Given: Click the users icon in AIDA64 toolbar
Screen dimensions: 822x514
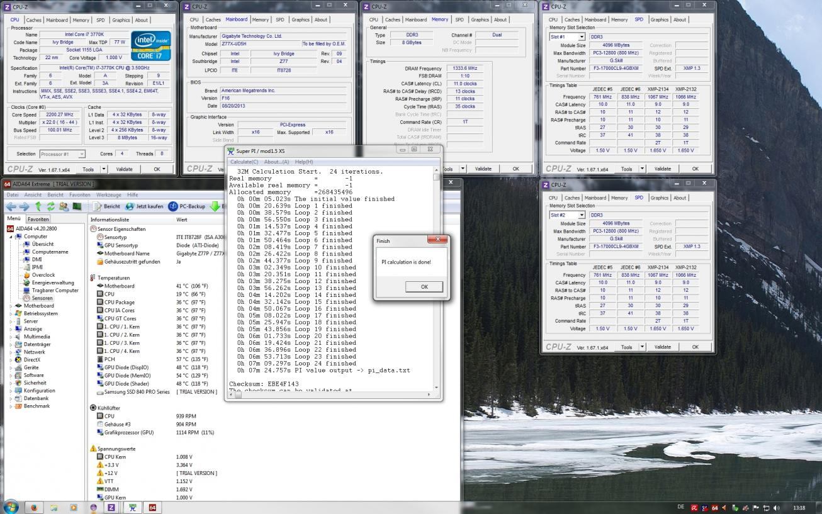Looking at the screenshot, I should click(x=64, y=206).
